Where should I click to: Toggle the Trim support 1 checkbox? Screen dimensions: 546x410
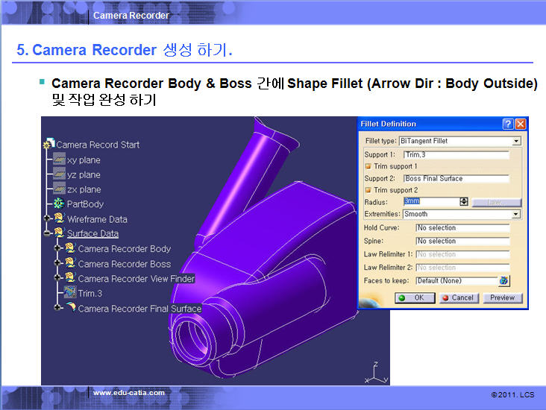coord(368,166)
